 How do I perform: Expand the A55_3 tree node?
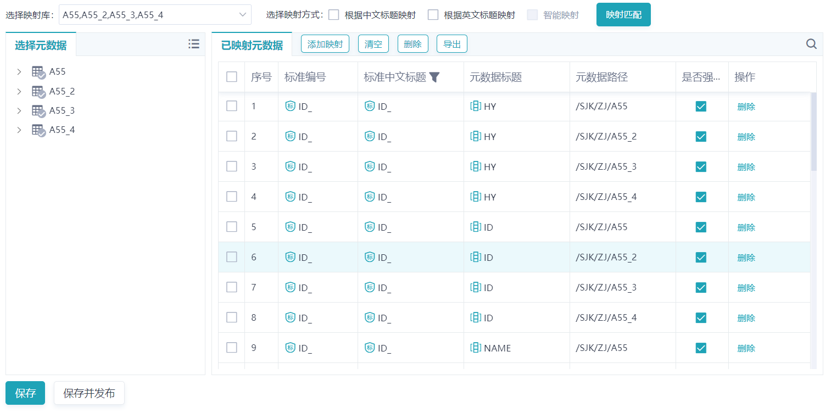[x=19, y=110]
